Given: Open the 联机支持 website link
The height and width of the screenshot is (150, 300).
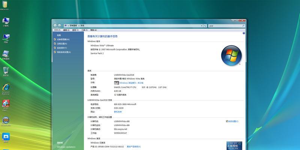Looking at the screenshot, I should 118,112.
